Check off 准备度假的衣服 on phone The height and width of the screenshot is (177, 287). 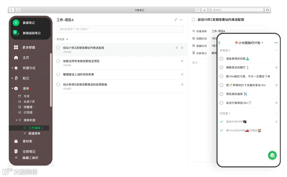221,59
